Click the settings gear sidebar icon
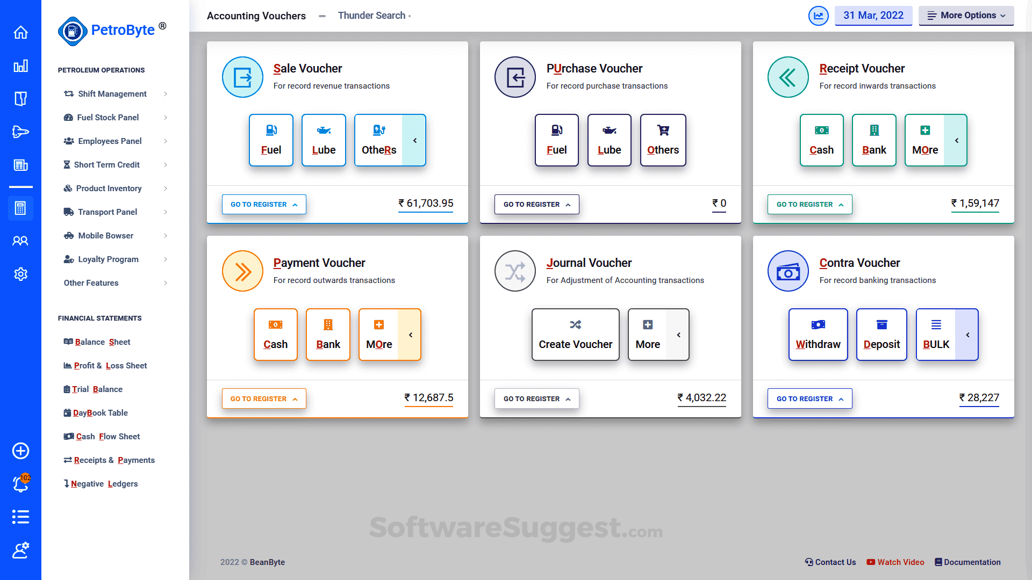 tap(20, 274)
